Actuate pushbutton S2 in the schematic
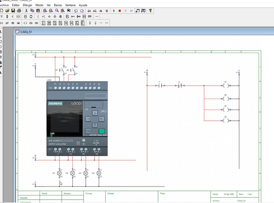 (x=73, y=70)
